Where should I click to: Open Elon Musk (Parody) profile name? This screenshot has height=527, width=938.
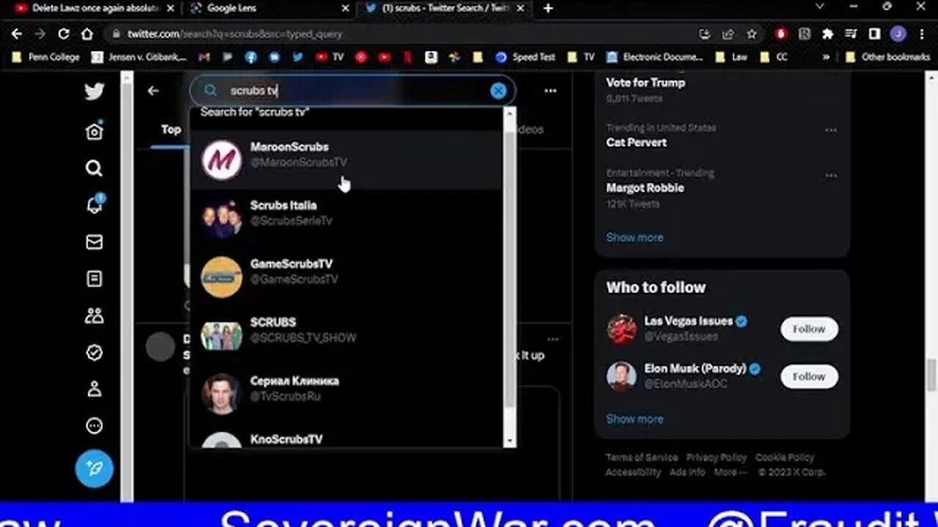(x=695, y=369)
